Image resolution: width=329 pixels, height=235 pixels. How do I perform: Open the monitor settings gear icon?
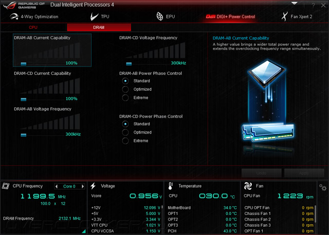[x=323, y=187]
